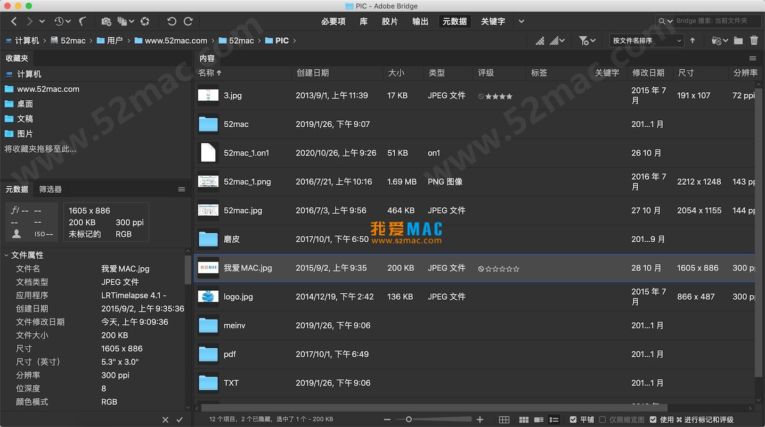Lock the thumbnail grid
Image resolution: width=765 pixels, height=427 pixels.
504,420
